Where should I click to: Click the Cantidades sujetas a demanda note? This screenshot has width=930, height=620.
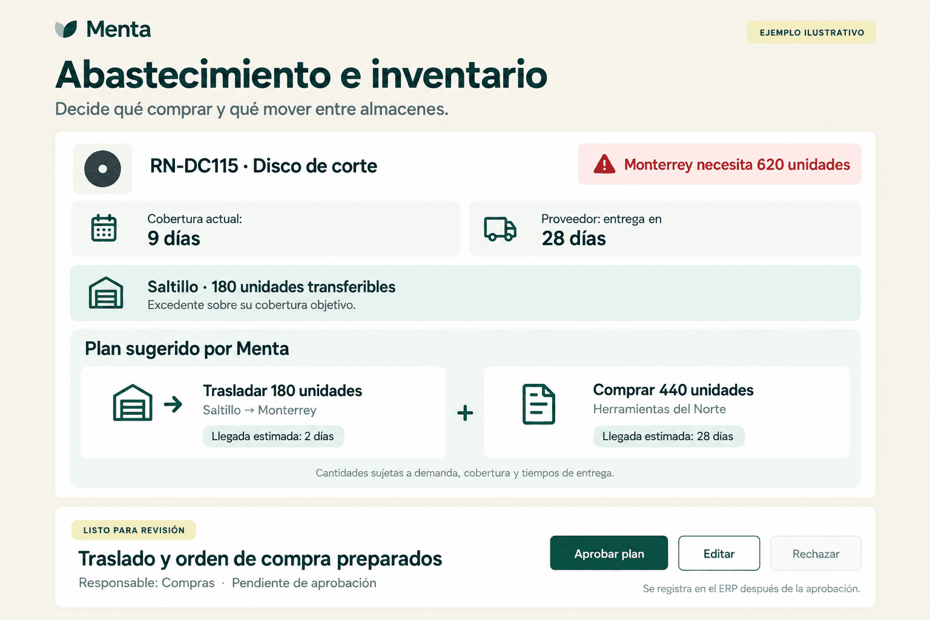(x=465, y=473)
